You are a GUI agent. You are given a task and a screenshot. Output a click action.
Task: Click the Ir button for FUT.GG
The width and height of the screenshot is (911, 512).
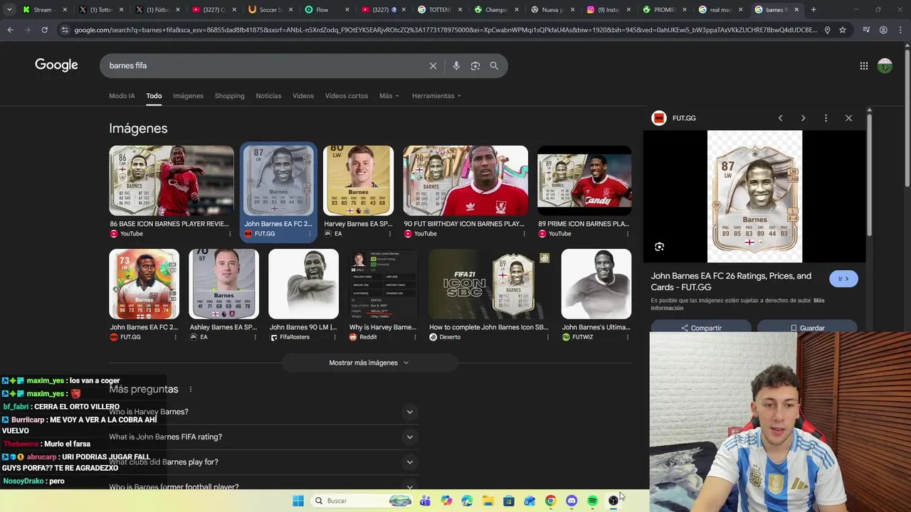pyautogui.click(x=843, y=279)
